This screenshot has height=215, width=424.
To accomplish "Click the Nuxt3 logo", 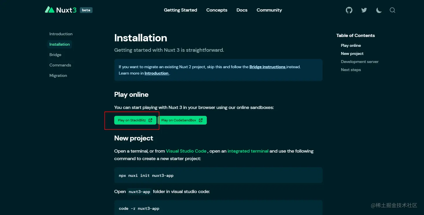I will coord(61,10).
